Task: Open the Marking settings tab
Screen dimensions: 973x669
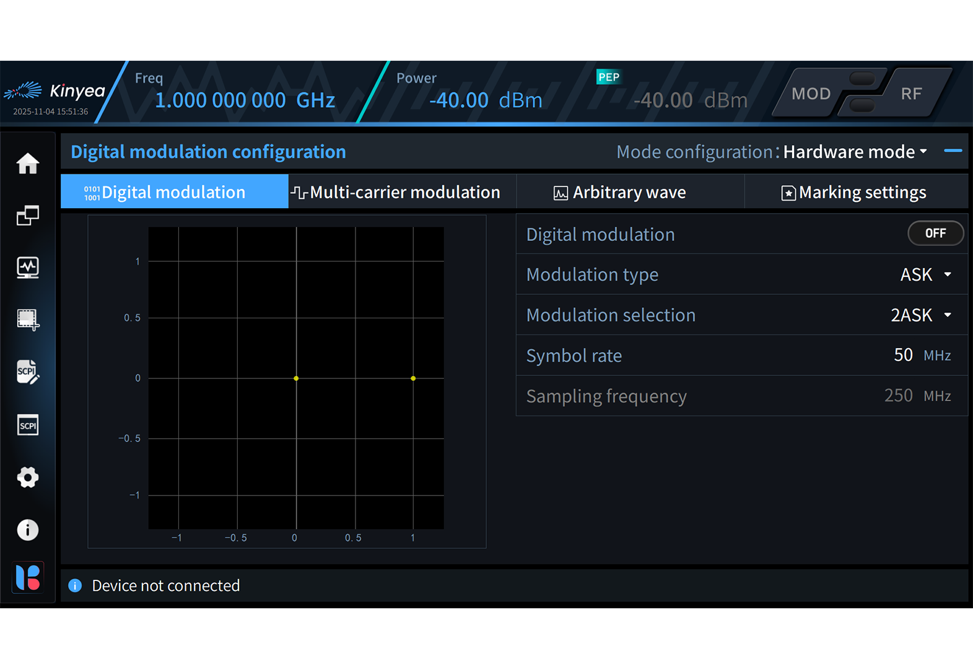Action: [x=855, y=192]
